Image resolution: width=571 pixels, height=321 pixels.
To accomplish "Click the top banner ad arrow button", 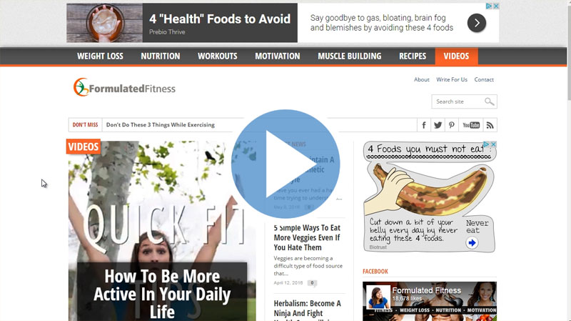I will pos(477,23).
